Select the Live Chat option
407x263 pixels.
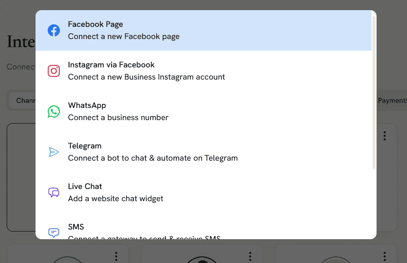tap(203, 193)
